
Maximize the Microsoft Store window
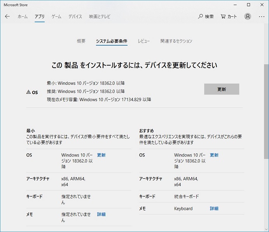248,5
